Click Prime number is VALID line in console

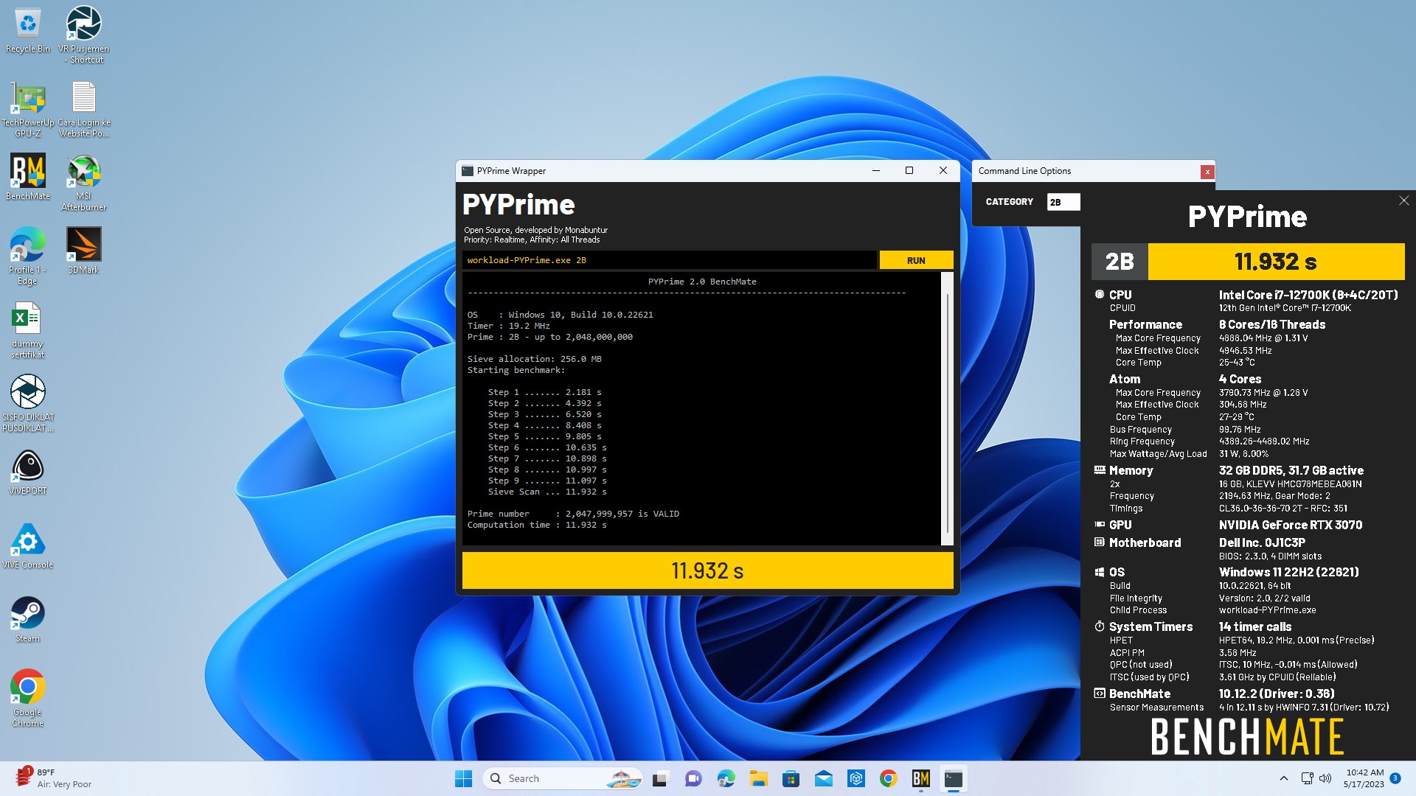573,514
